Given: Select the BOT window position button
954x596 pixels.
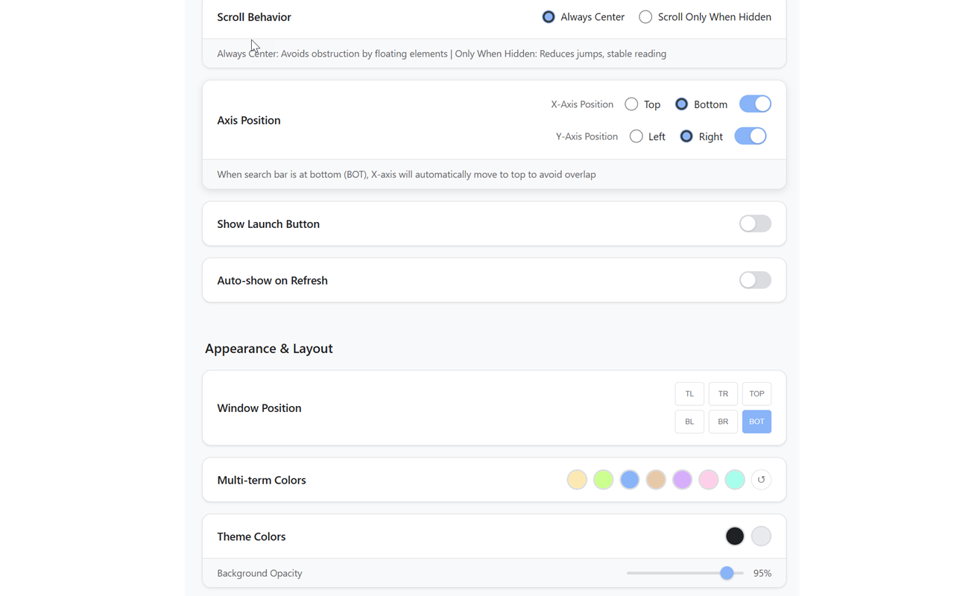Looking at the screenshot, I should point(756,422).
